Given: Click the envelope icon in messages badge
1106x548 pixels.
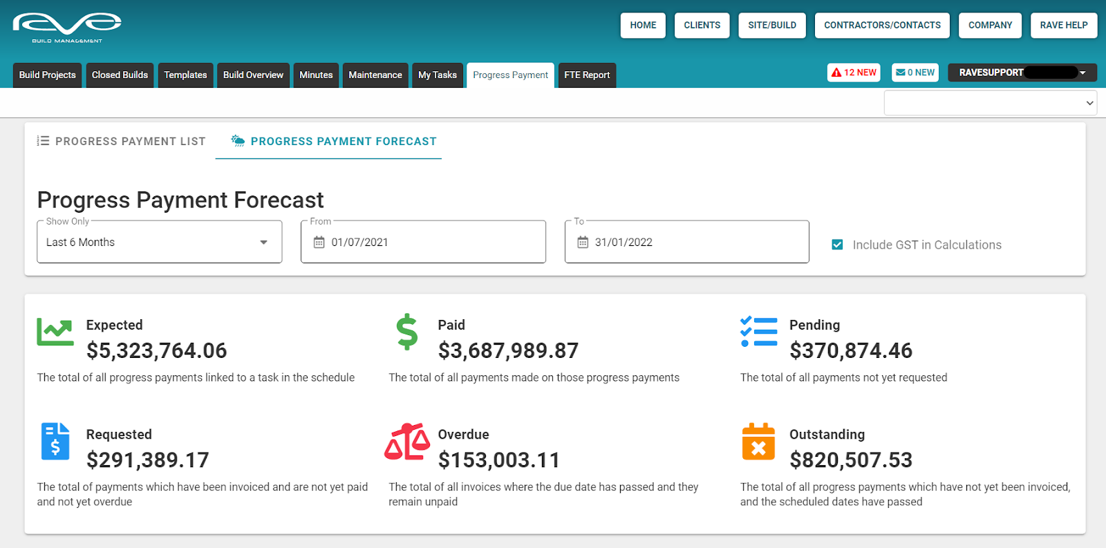Looking at the screenshot, I should (901, 73).
